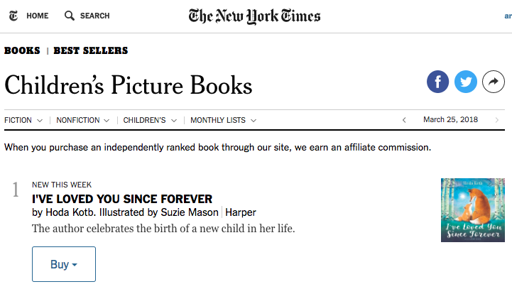This screenshot has height=294, width=512.
Task: Click The New York Times masthead logo
Action: pyautogui.click(x=254, y=16)
